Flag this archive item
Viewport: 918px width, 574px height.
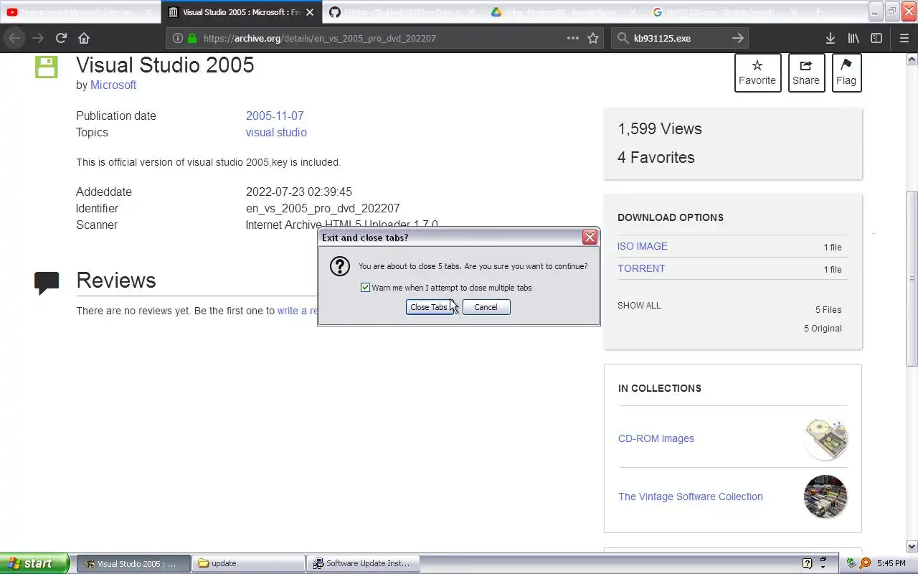(846, 72)
